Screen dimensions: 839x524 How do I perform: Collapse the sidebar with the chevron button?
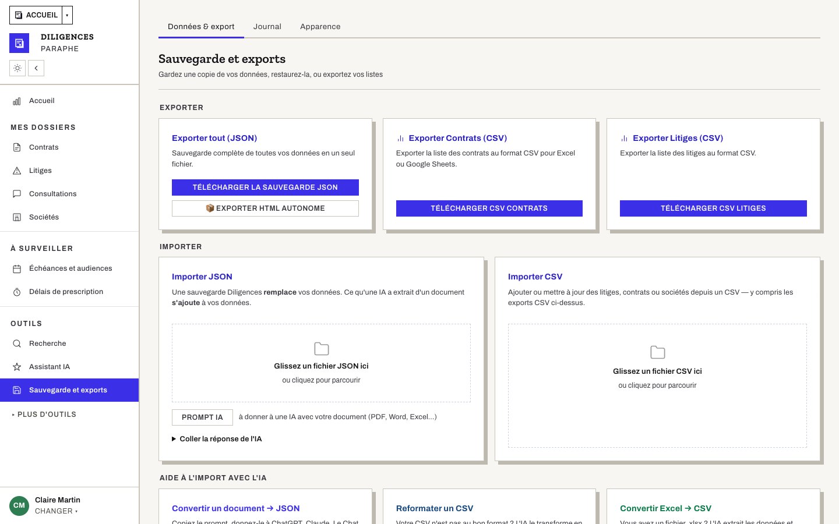[36, 68]
